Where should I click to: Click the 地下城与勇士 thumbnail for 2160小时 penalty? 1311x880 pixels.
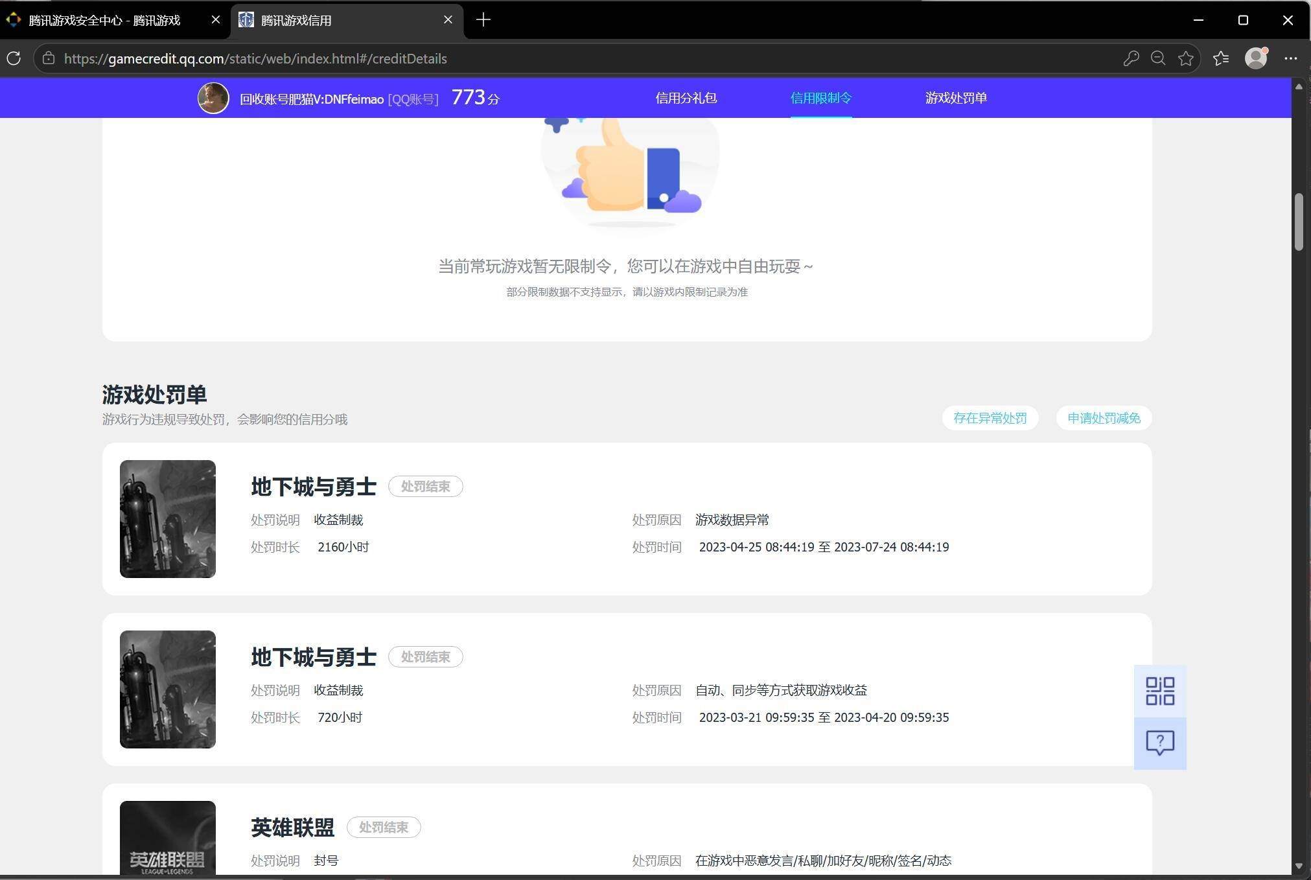click(168, 519)
